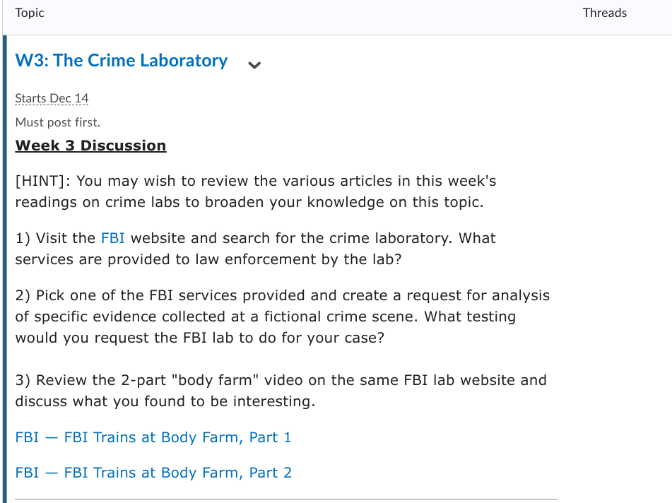This screenshot has height=503, width=672.
Task: Click the blue accent bar beside the topic
Action: point(5,268)
